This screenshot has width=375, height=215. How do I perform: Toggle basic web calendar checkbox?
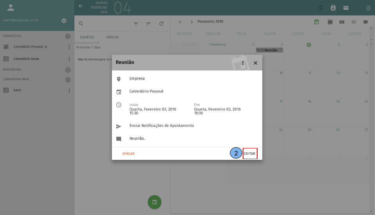click(6, 90)
